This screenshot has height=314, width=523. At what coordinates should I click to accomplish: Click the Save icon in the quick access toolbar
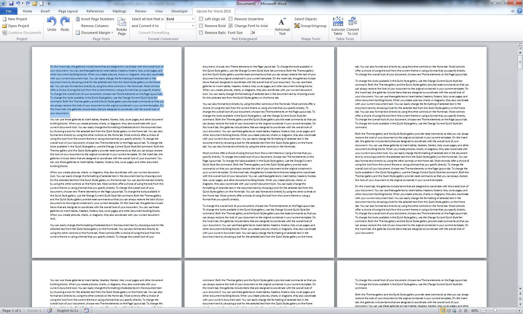coord(11,3)
